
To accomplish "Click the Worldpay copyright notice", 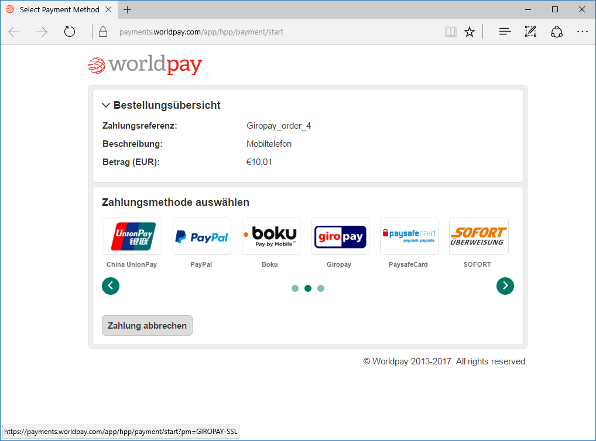I will click(x=445, y=361).
